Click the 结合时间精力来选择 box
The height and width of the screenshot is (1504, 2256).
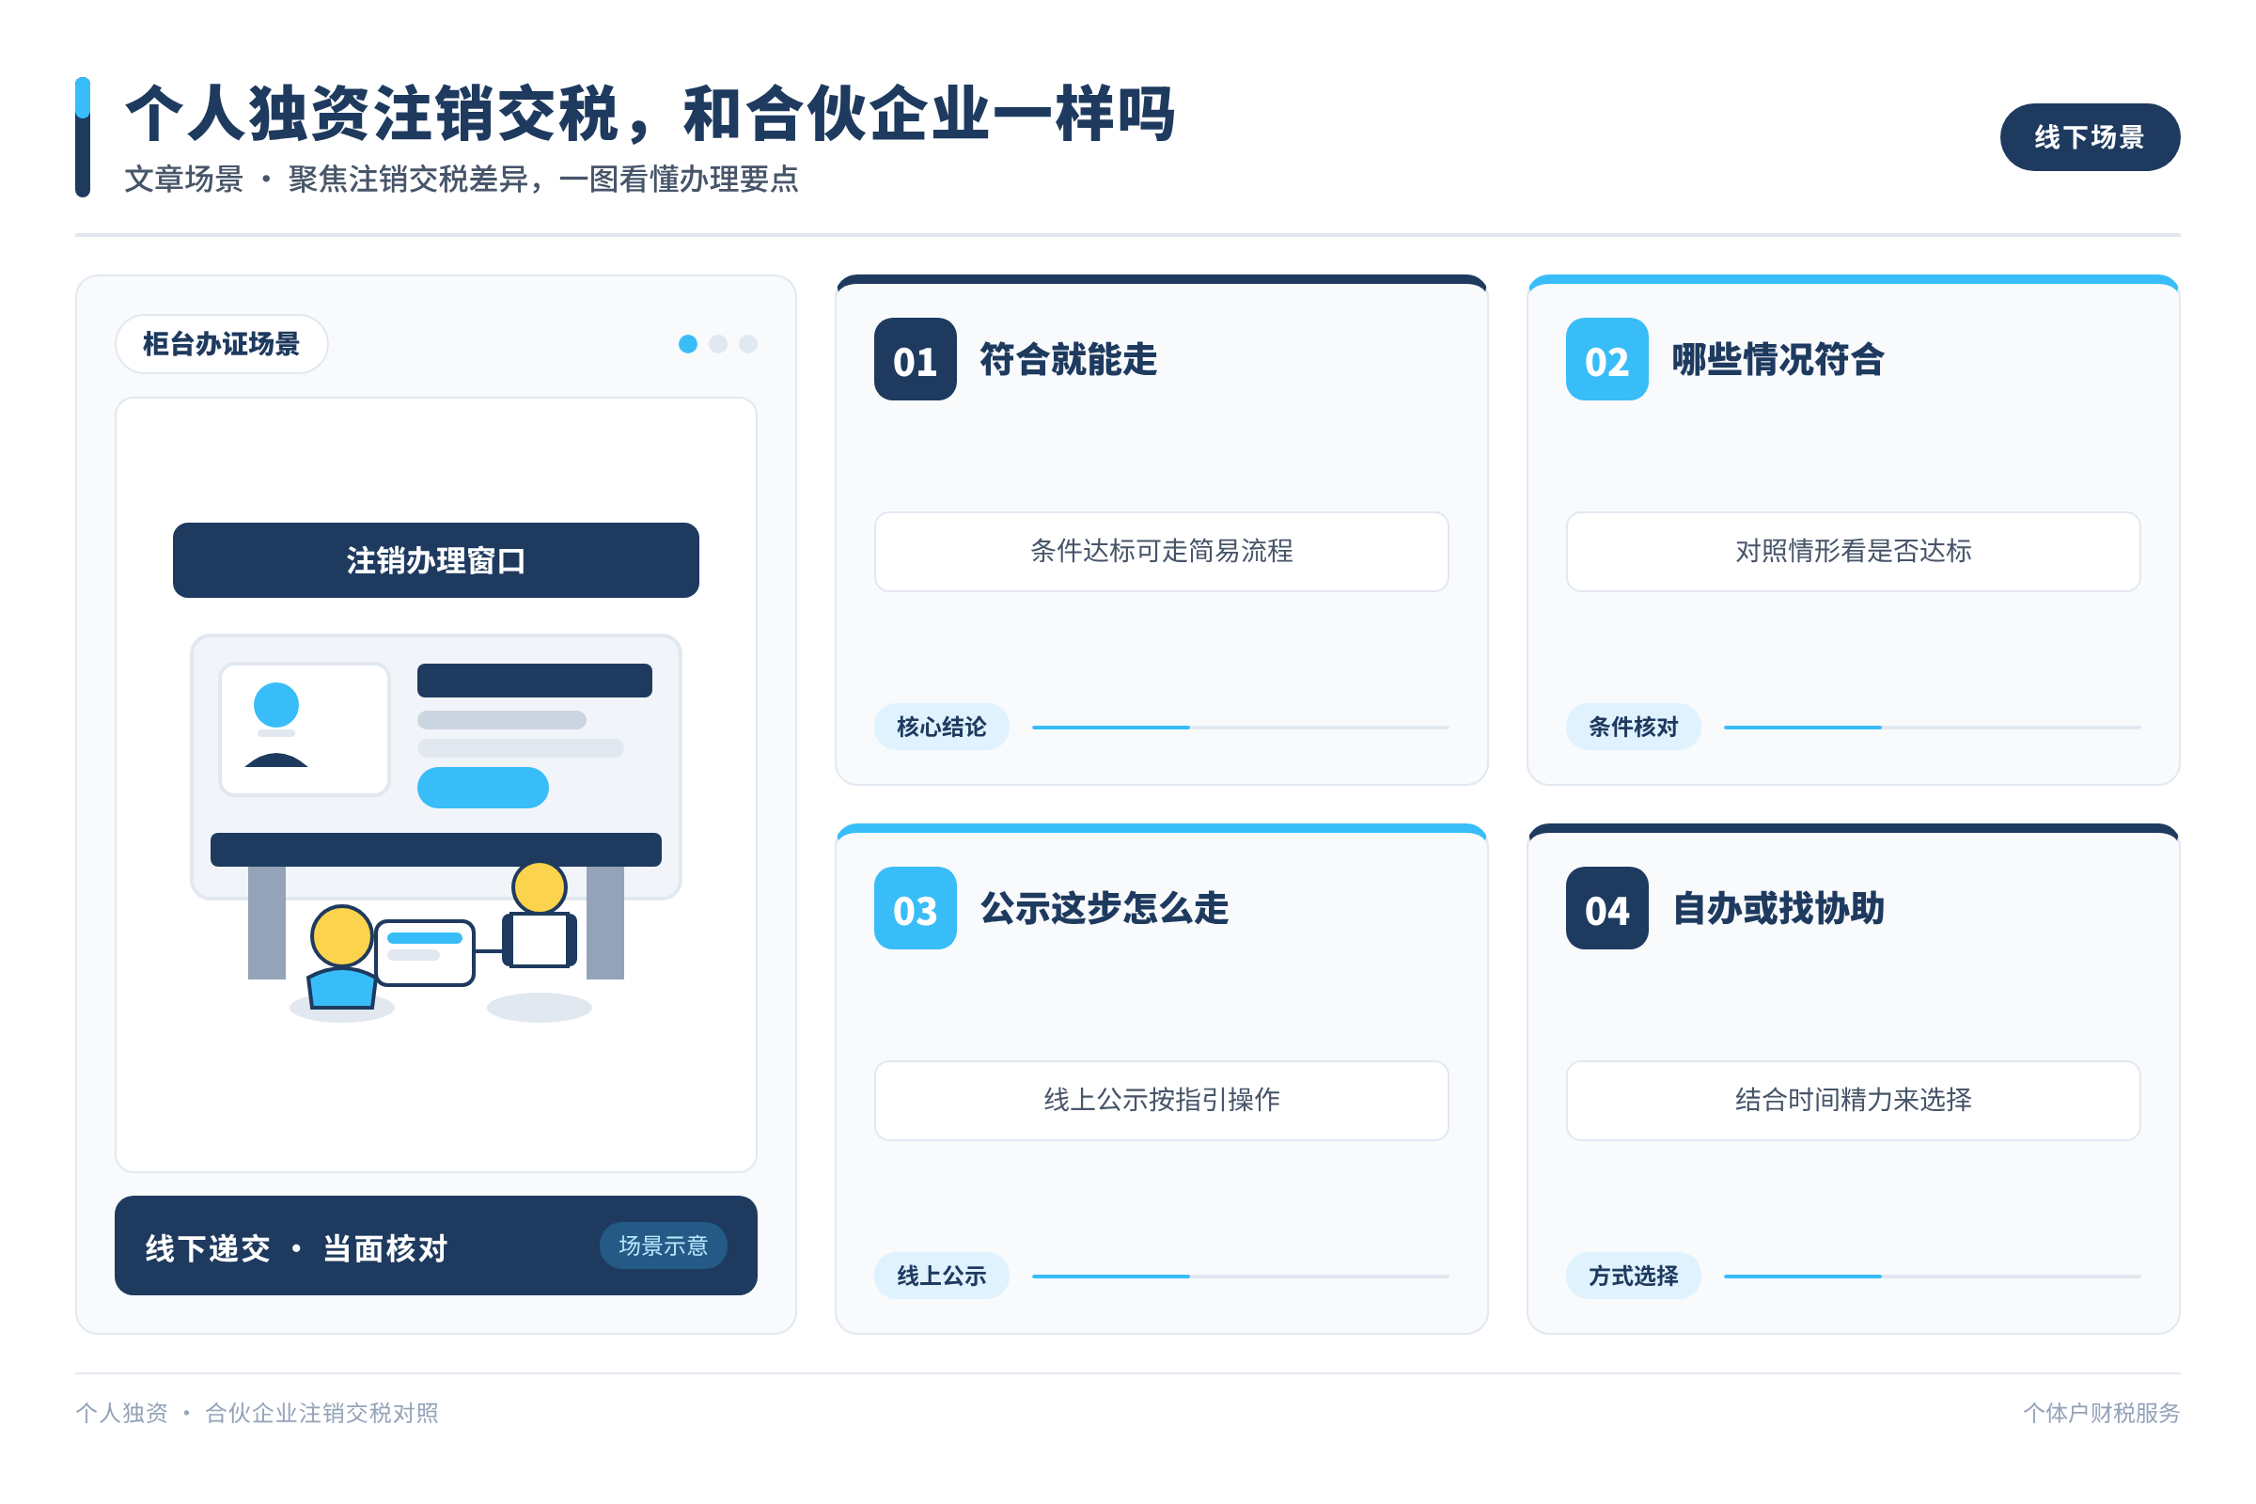tap(1853, 1100)
